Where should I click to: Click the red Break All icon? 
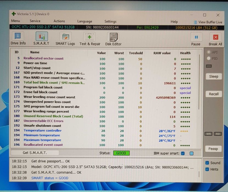point(215,37)
